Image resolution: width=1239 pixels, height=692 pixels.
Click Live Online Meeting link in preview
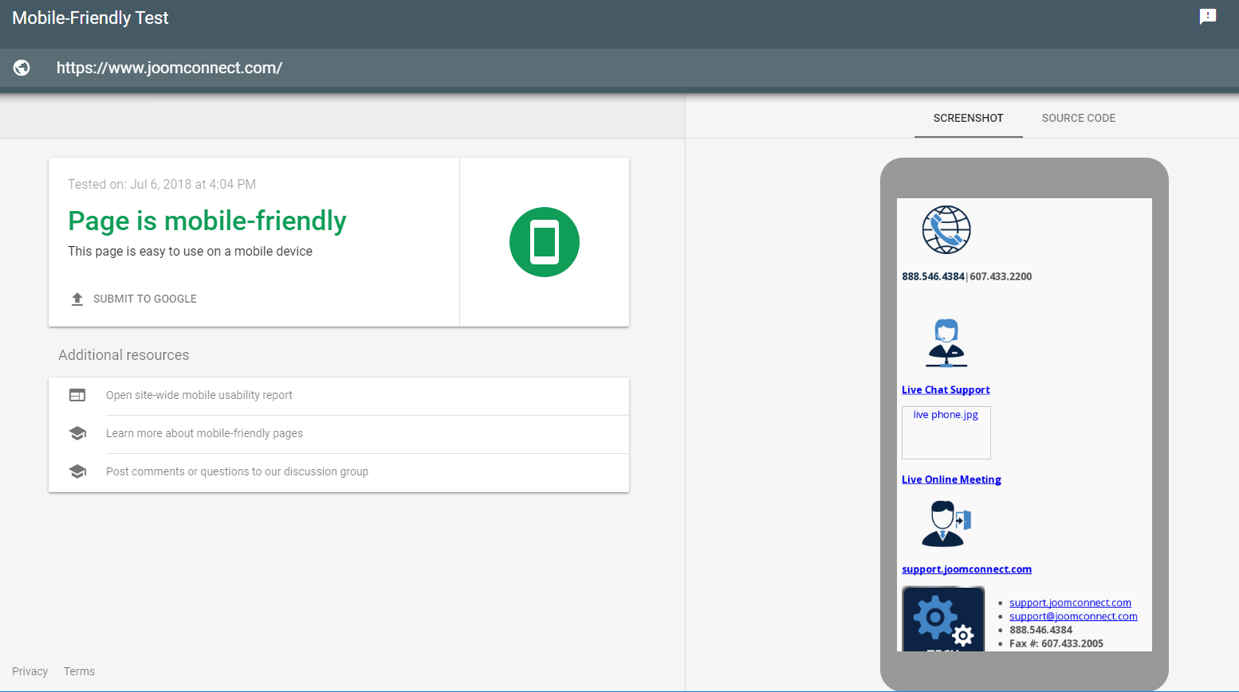[951, 479]
